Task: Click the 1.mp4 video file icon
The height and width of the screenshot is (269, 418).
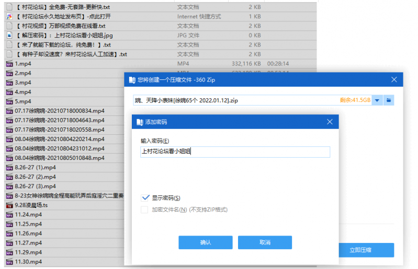Action: pyautogui.click(x=9, y=64)
